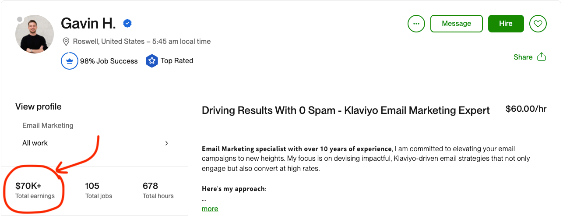
Task: Open Gavin H.'s profile photo
Action: (x=35, y=34)
